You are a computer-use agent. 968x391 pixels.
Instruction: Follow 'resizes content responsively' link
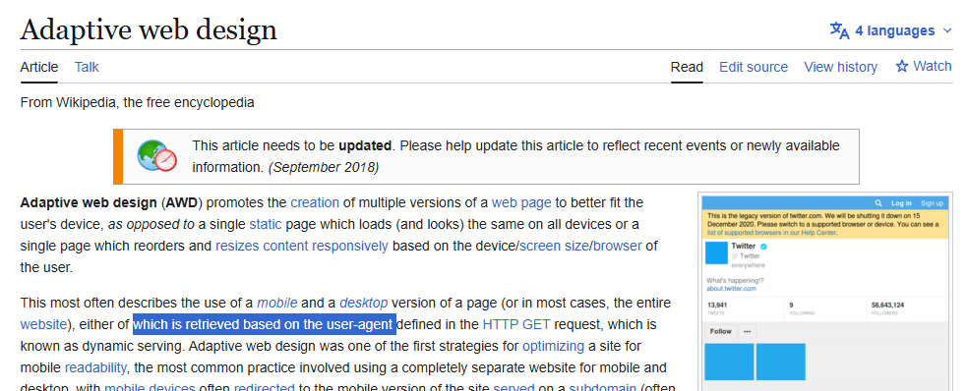click(x=302, y=246)
